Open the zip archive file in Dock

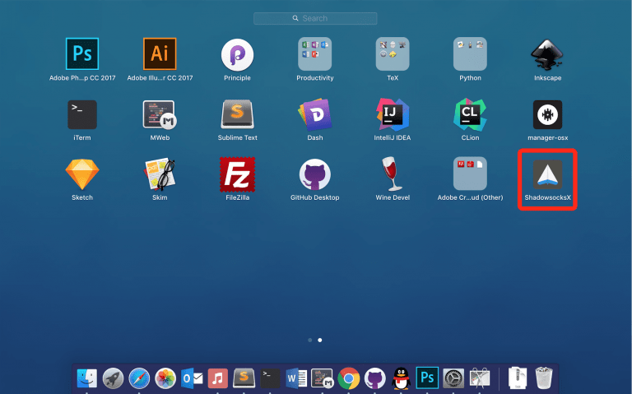(518, 378)
